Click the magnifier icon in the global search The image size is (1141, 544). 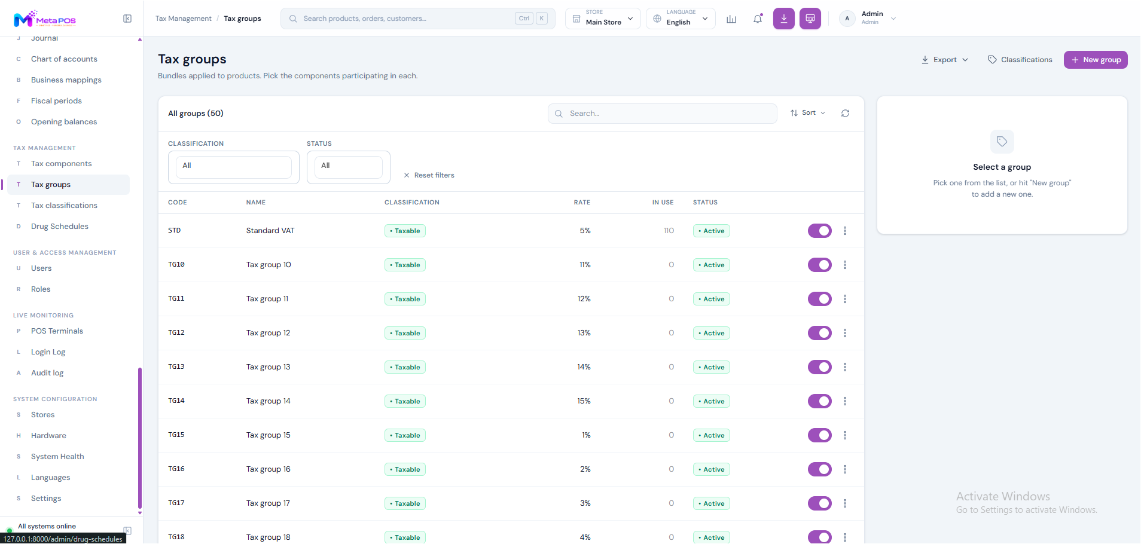tap(293, 19)
